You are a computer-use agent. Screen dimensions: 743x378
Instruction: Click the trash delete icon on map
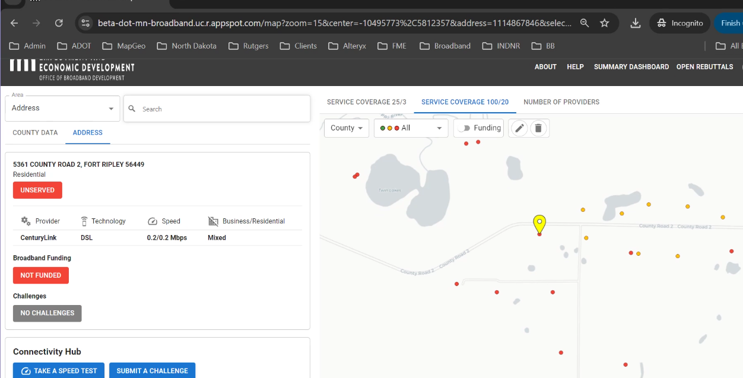pyautogui.click(x=538, y=128)
